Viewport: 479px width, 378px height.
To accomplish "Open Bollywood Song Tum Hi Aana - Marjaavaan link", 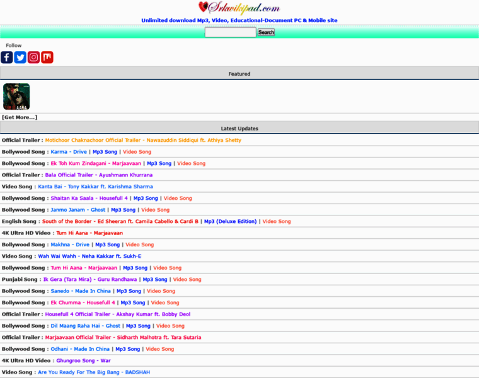I will point(84,268).
